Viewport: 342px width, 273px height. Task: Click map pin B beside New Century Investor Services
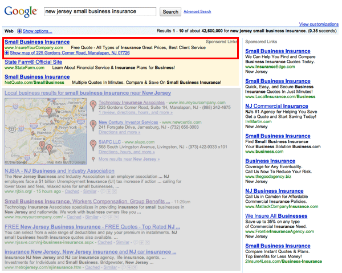(93, 125)
